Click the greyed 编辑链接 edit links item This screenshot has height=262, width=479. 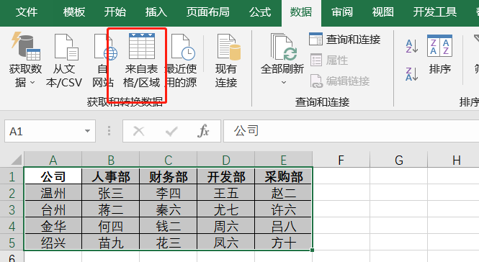(340, 81)
